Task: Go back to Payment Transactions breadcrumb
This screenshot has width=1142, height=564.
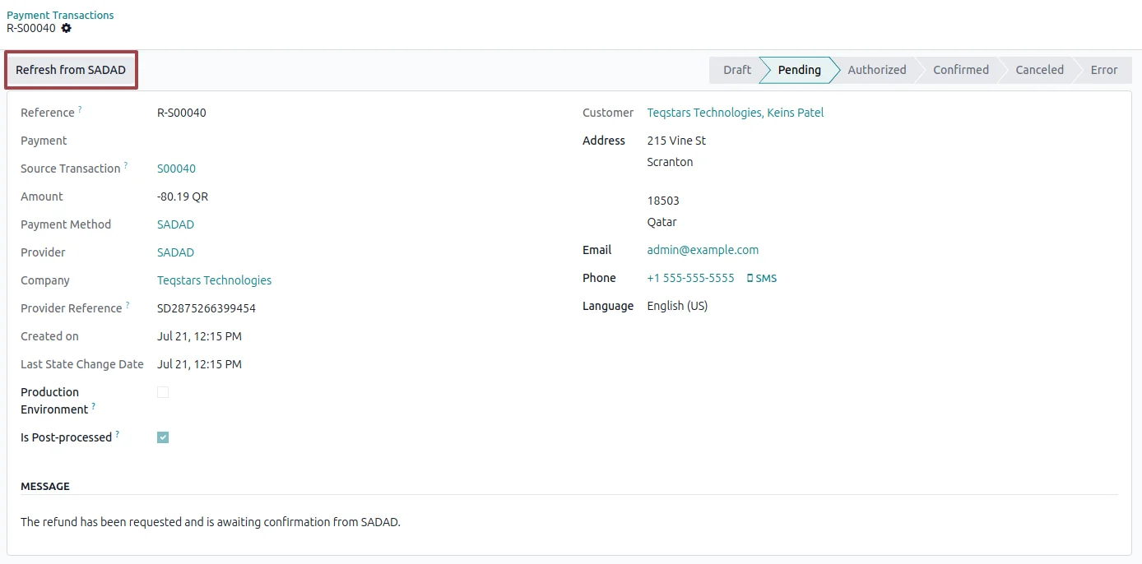Action: pyautogui.click(x=61, y=15)
